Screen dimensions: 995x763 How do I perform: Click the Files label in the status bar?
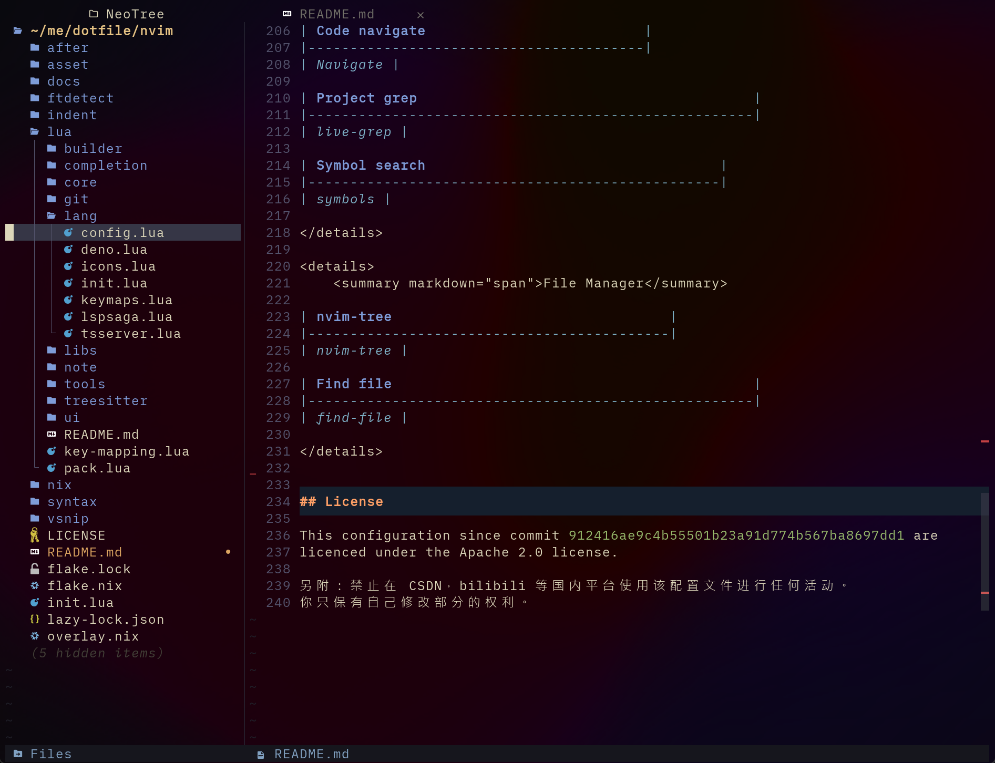(x=51, y=754)
